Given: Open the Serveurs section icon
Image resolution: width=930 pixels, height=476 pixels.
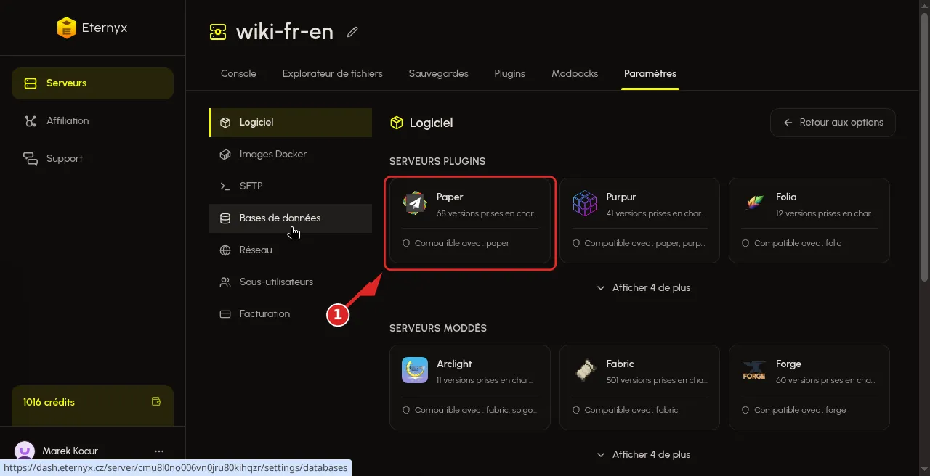Looking at the screenshot, I should click(x=31, y=83).
